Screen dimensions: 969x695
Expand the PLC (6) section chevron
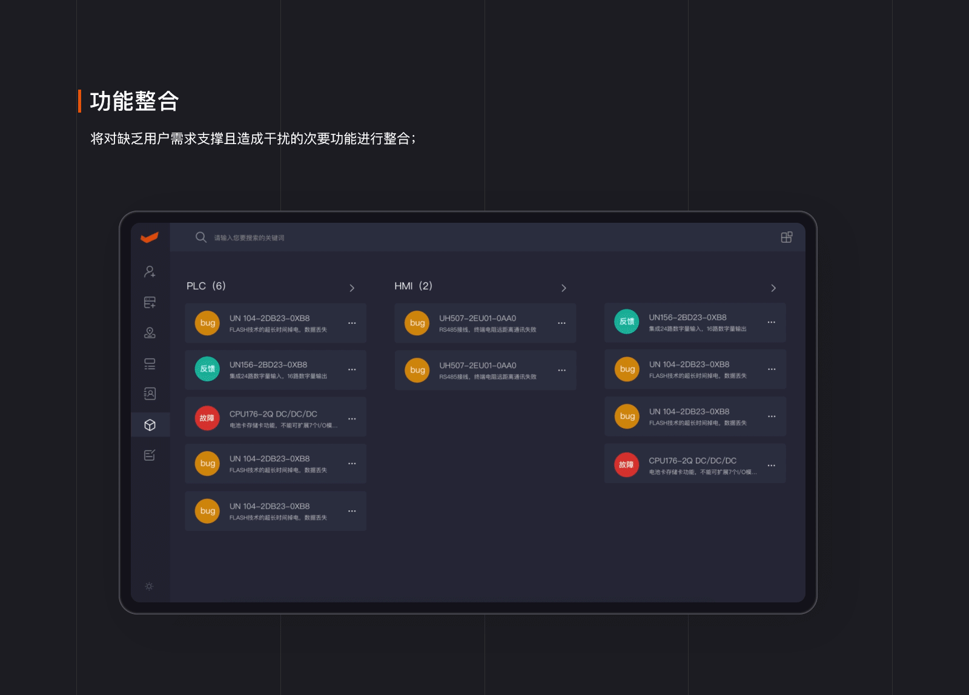click(353, 288)
